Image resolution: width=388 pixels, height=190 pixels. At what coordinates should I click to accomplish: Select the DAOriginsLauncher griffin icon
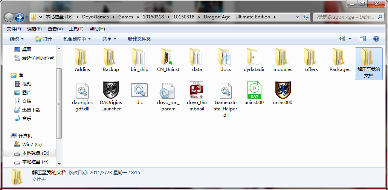coord(111,90)
